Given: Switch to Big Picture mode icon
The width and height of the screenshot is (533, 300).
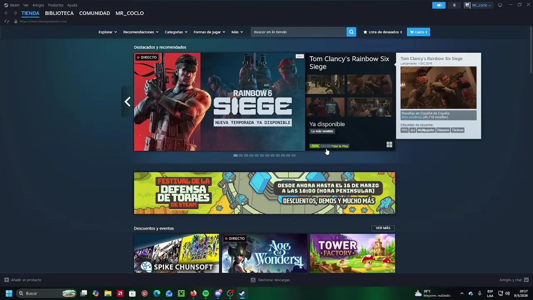Looking at the screenshot, I should tap(500, 5).
